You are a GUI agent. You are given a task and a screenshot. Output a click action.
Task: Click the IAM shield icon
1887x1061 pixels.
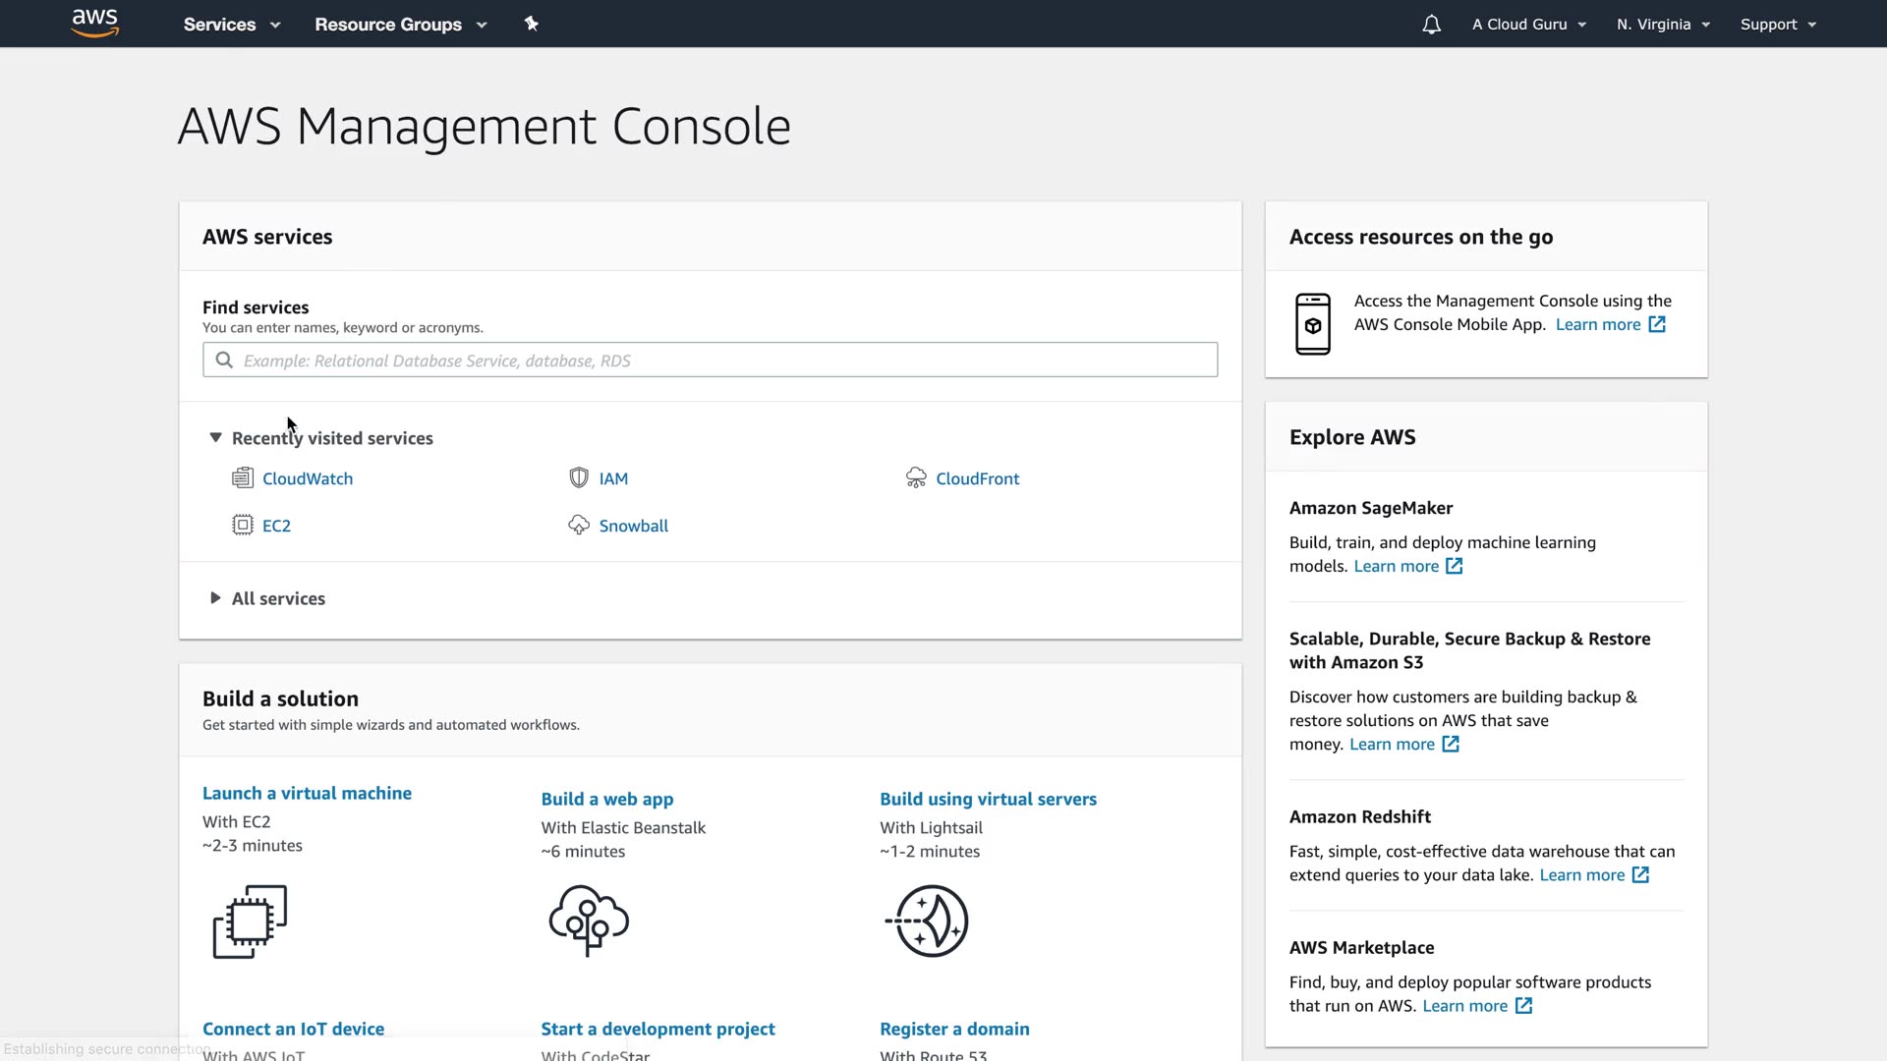[579, 478]
